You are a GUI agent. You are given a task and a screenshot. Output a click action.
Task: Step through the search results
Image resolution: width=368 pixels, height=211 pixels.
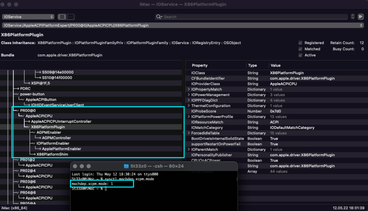click(353, 17)
